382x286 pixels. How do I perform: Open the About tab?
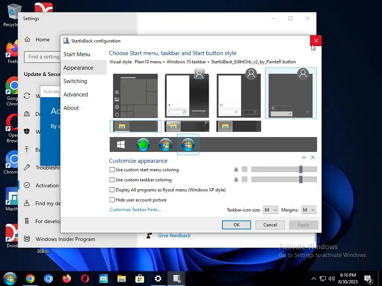(71, 108)
